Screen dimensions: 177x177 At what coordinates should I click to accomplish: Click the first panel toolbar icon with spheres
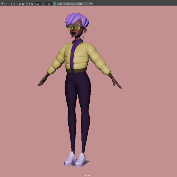pos(2,4)
